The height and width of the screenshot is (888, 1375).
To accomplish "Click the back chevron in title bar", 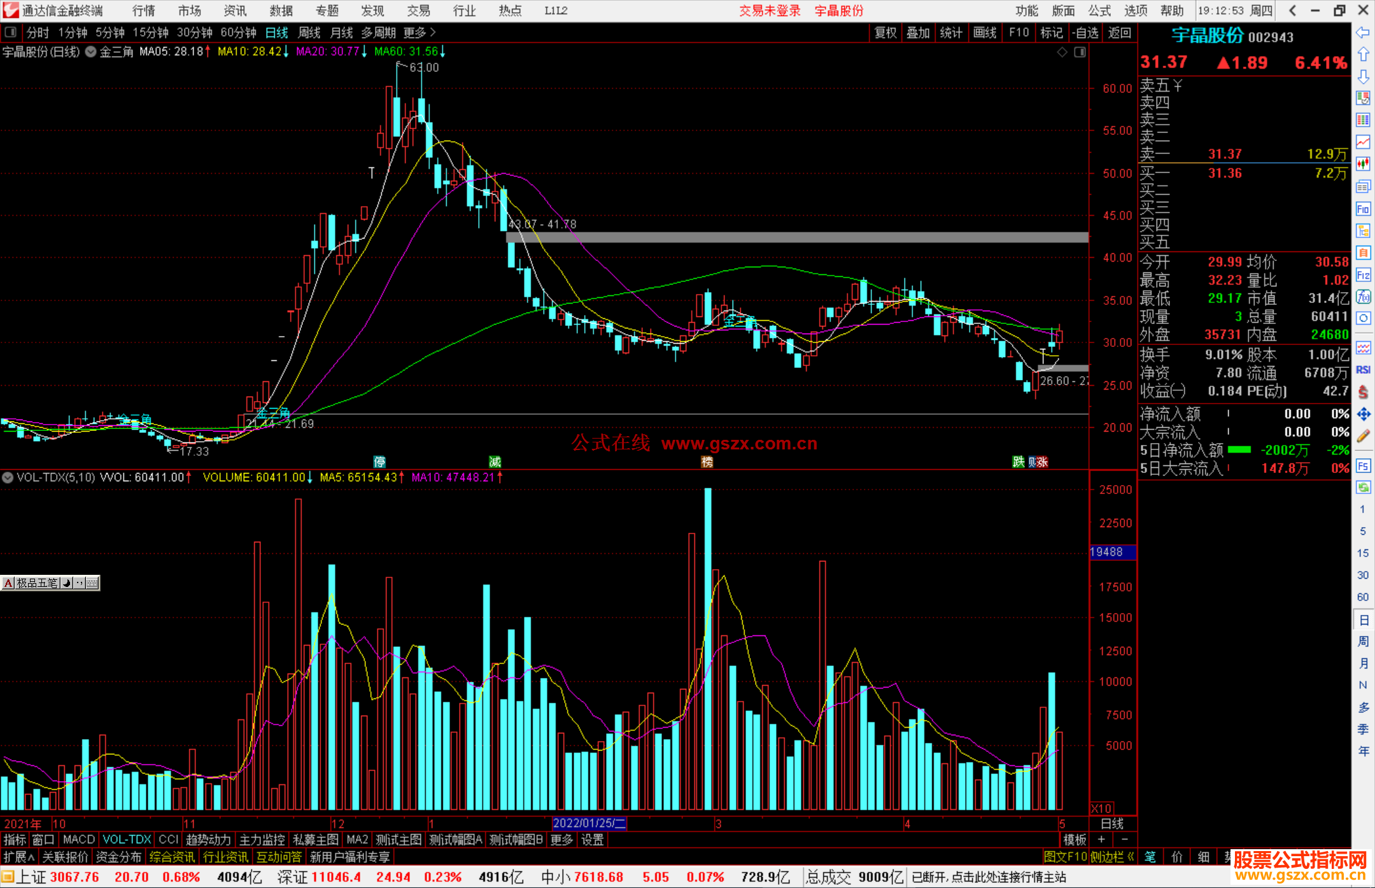I will coord(1292,11).
